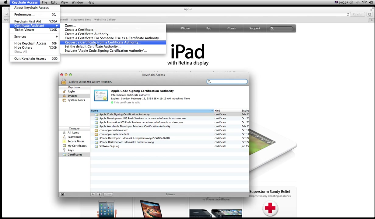375x219 pixels.
Task: Sort the list by the Kind column
Action: [x=227, y=111]
